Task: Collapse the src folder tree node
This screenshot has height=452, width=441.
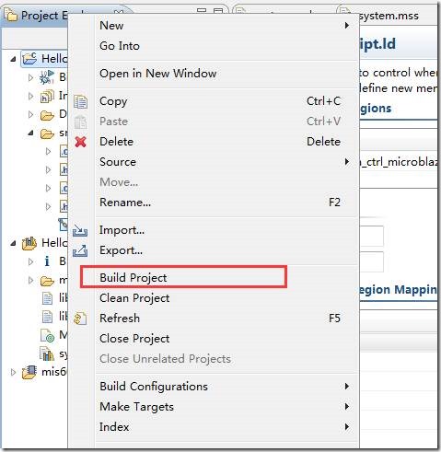Action: pos(30,133)
